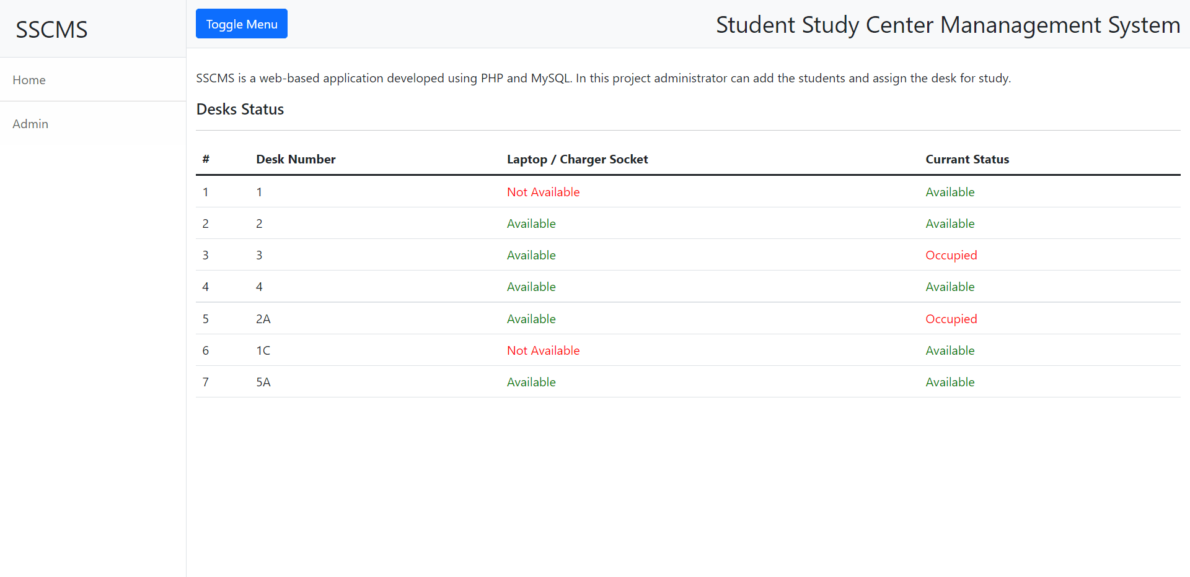Click the SSCMS logo
The width and height of the screenshot is (1190, 577).
[51, 29]
